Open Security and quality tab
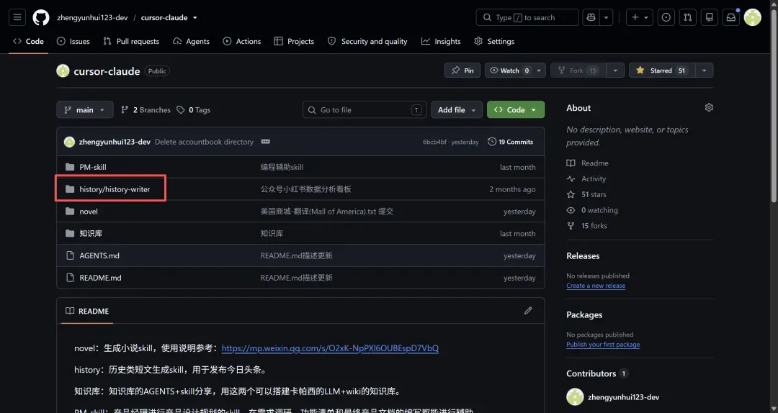Viewport: 778px width, 413px height. pos(367,41)
